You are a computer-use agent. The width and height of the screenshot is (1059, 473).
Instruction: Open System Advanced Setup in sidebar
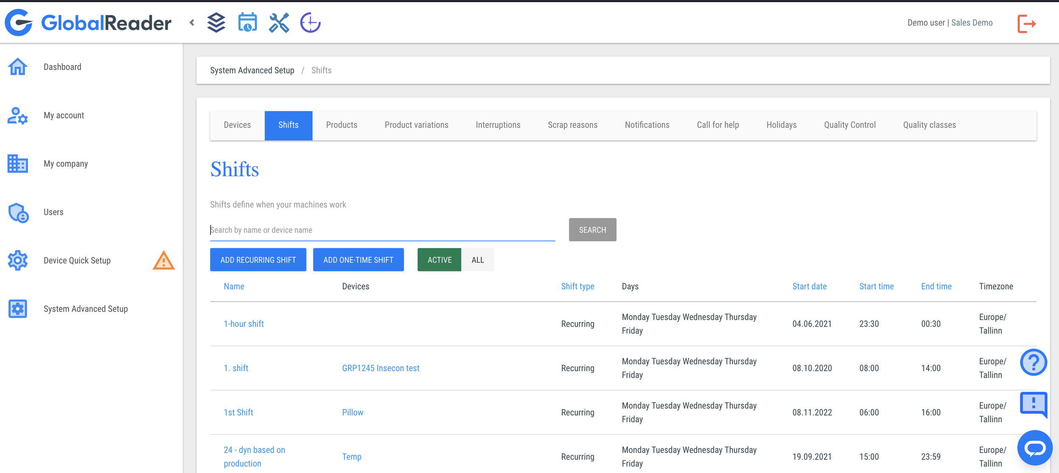(86, 309)
